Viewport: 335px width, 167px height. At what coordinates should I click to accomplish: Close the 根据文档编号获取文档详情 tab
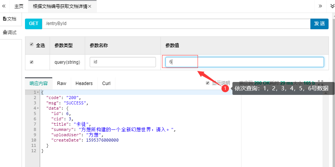(90, 6)
